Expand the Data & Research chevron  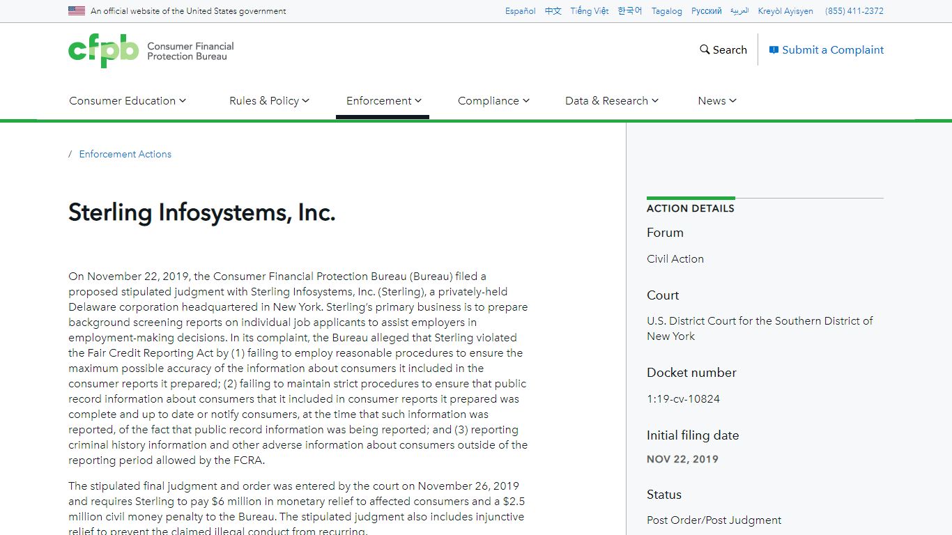pos(655,100)
